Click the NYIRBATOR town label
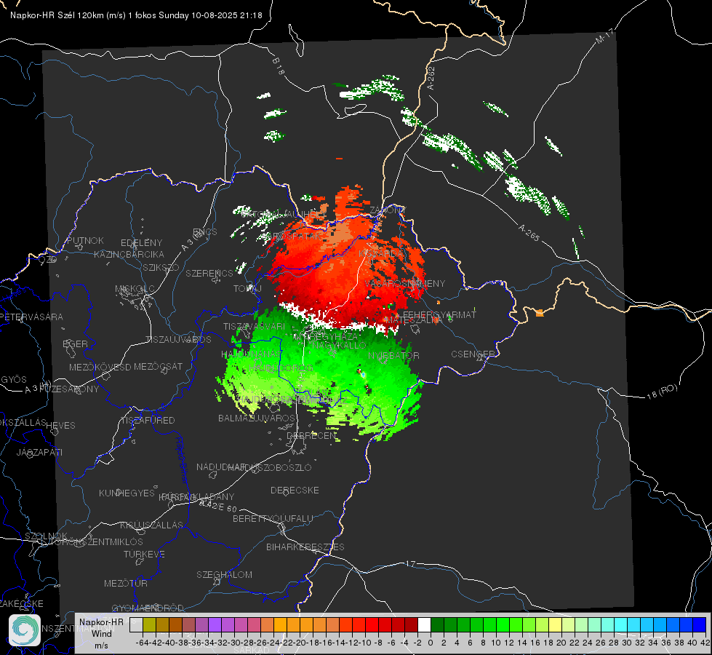 pos(393,355)
